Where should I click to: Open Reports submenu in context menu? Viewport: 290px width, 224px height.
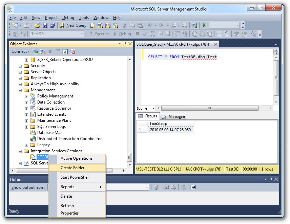click(77, 187)
